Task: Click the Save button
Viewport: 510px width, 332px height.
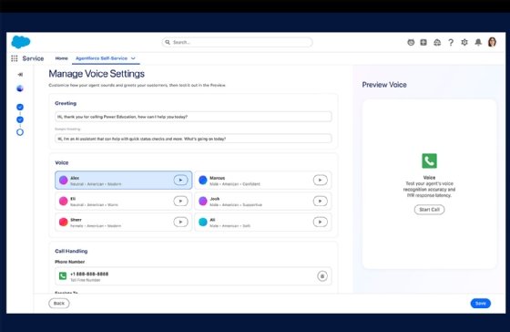Action: (x=481, y=304)
